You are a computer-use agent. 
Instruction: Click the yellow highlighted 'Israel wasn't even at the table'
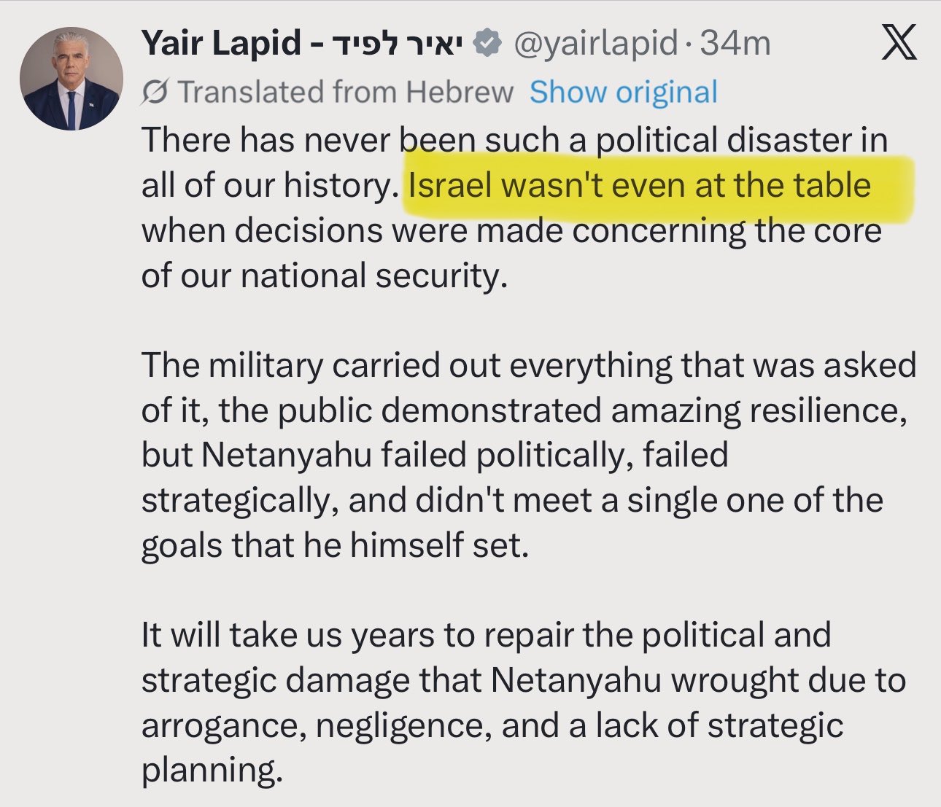(639, 186)
